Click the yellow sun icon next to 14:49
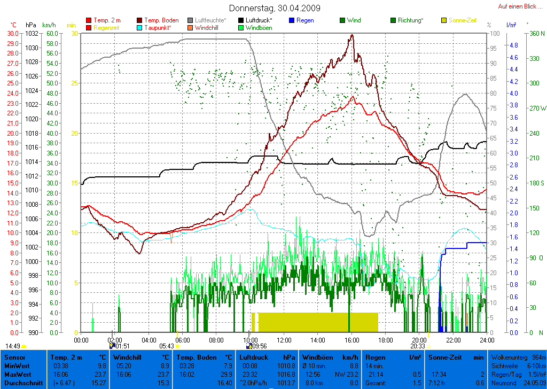547x389 pixels. 24,346
